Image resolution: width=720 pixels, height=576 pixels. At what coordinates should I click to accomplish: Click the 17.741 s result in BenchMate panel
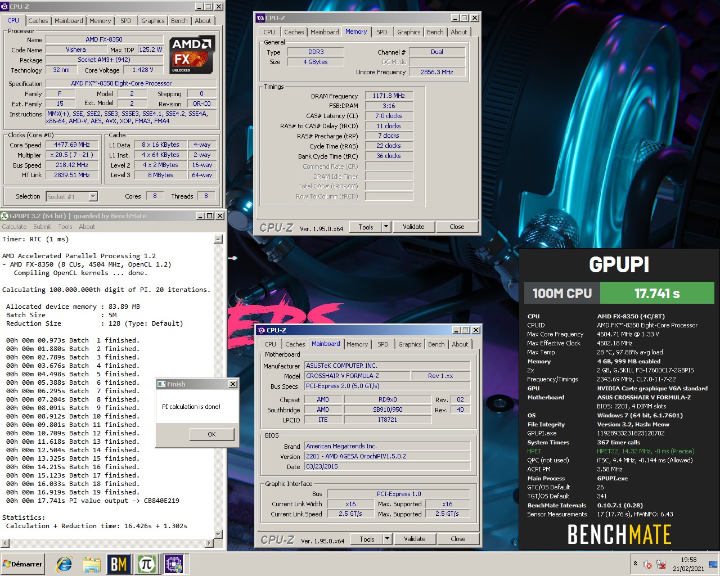[x=656, y=293]
